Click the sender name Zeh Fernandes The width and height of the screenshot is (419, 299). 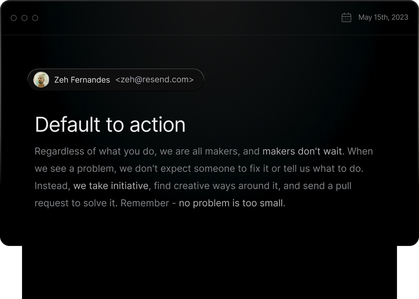82,80
